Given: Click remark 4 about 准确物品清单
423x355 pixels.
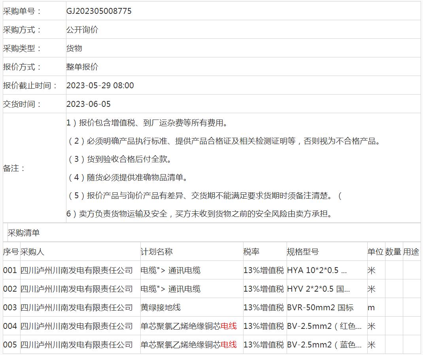Looking at the screenshot, I should click(128, 177).
